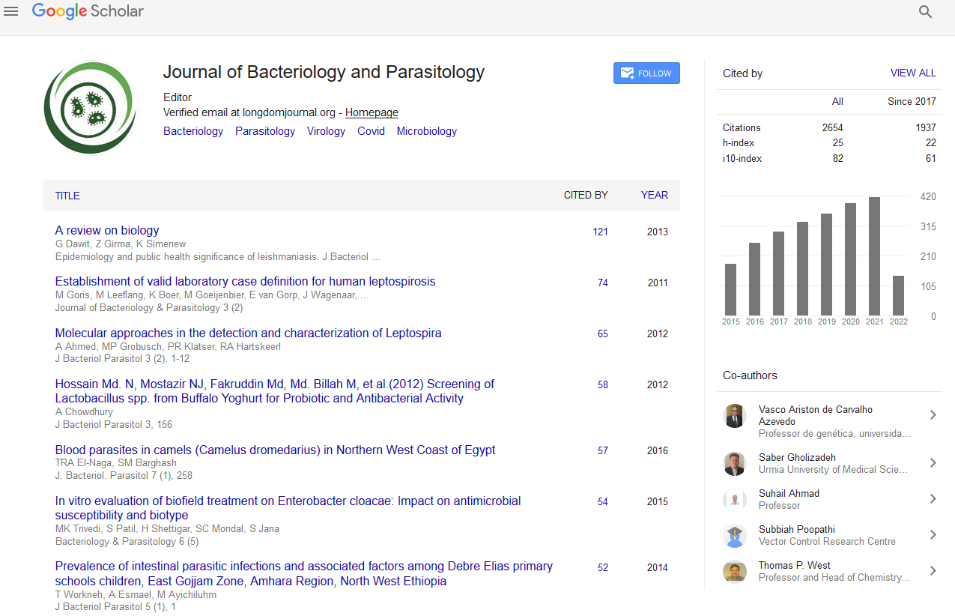The image size is (955, 616).
Task: Sort articles by the YEAR column header
Action: click(655, 195)
